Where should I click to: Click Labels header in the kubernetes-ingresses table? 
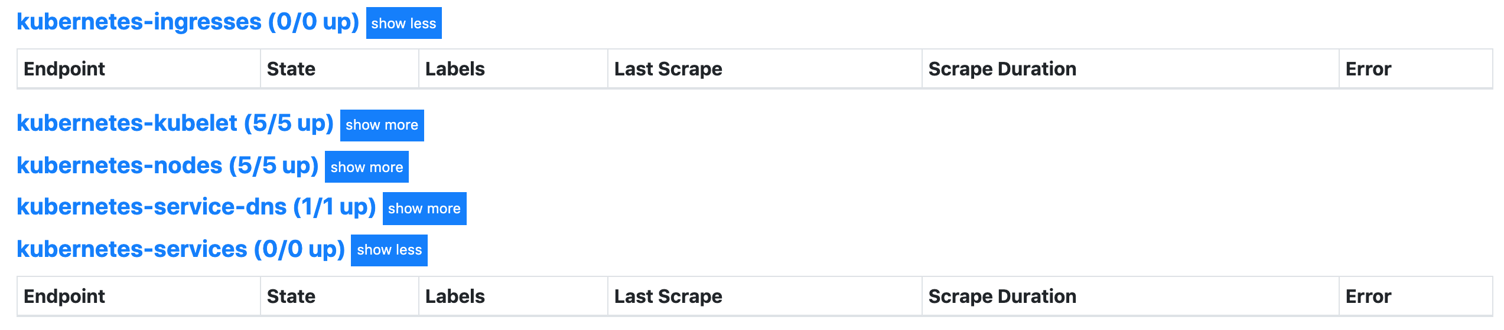[x=455, y=69]
